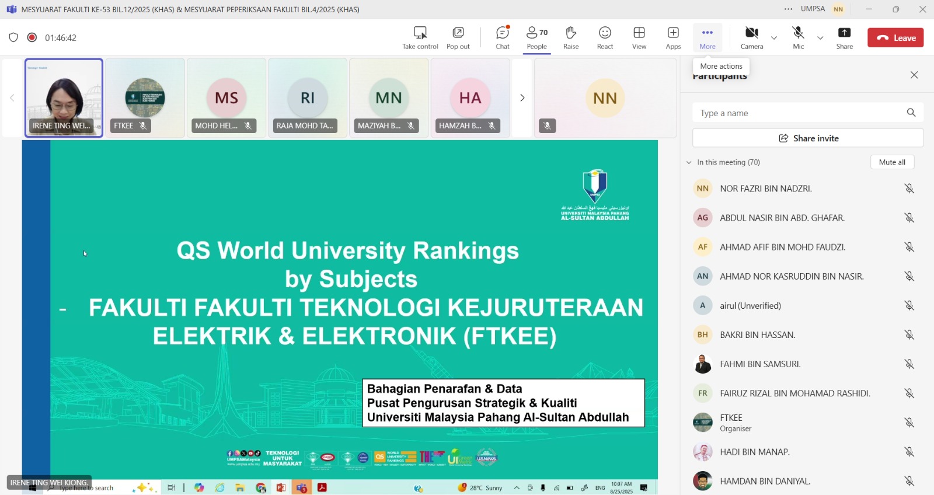Open the View layout options
This screenshot has height=495, width=934.
(639, 38)
